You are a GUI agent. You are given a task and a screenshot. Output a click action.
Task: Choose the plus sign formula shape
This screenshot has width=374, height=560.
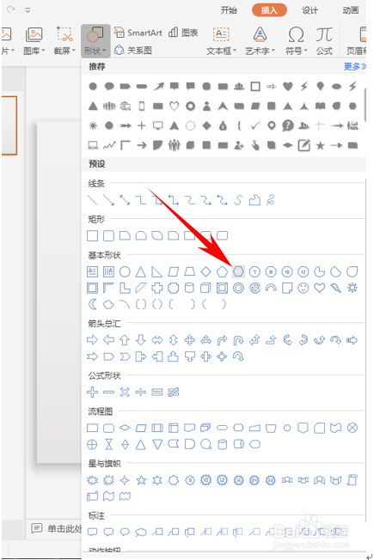(x=93, y=393)
